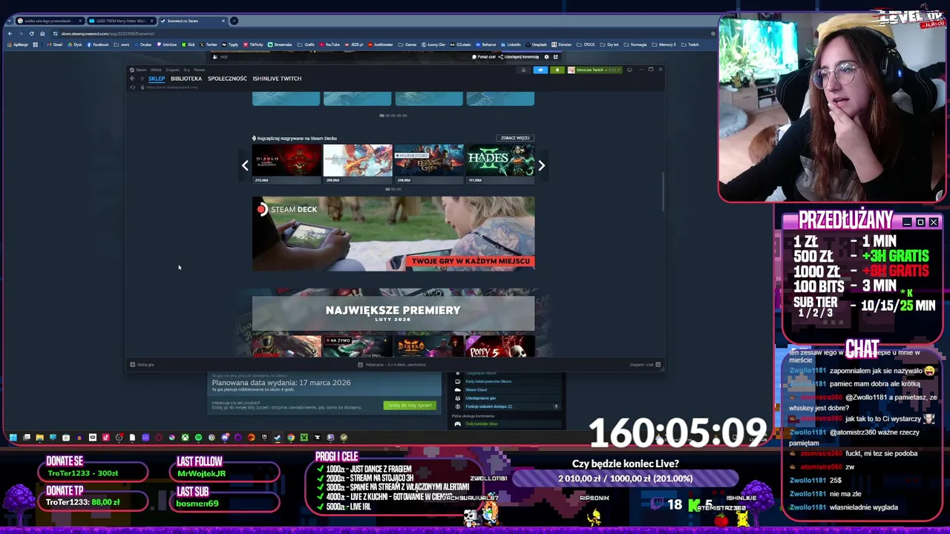Open the Facebook bookmark
This screenshot has width=950, height=534.
click(x=97, y=44)
